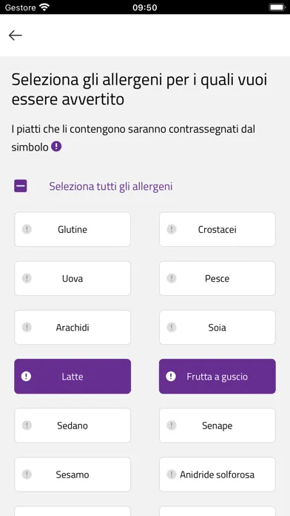
Task: Choose the Senape allergen tile
Action: [217, 426]
